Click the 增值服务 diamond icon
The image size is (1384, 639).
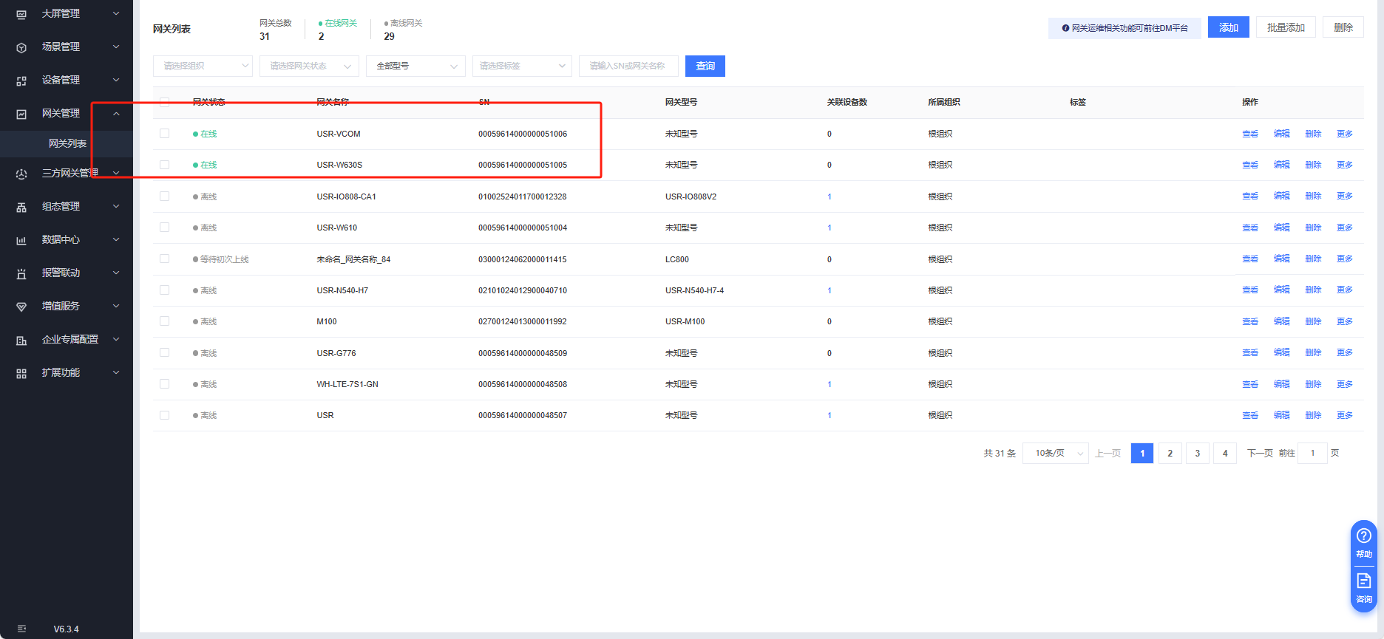coord(21,307)
